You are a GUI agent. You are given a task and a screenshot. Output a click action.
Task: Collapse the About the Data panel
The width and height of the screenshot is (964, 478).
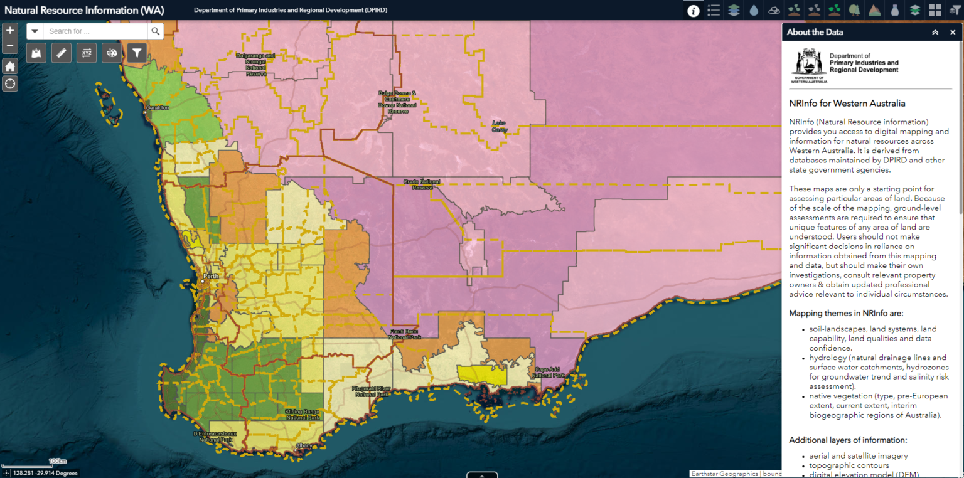[x=935, y=32]
